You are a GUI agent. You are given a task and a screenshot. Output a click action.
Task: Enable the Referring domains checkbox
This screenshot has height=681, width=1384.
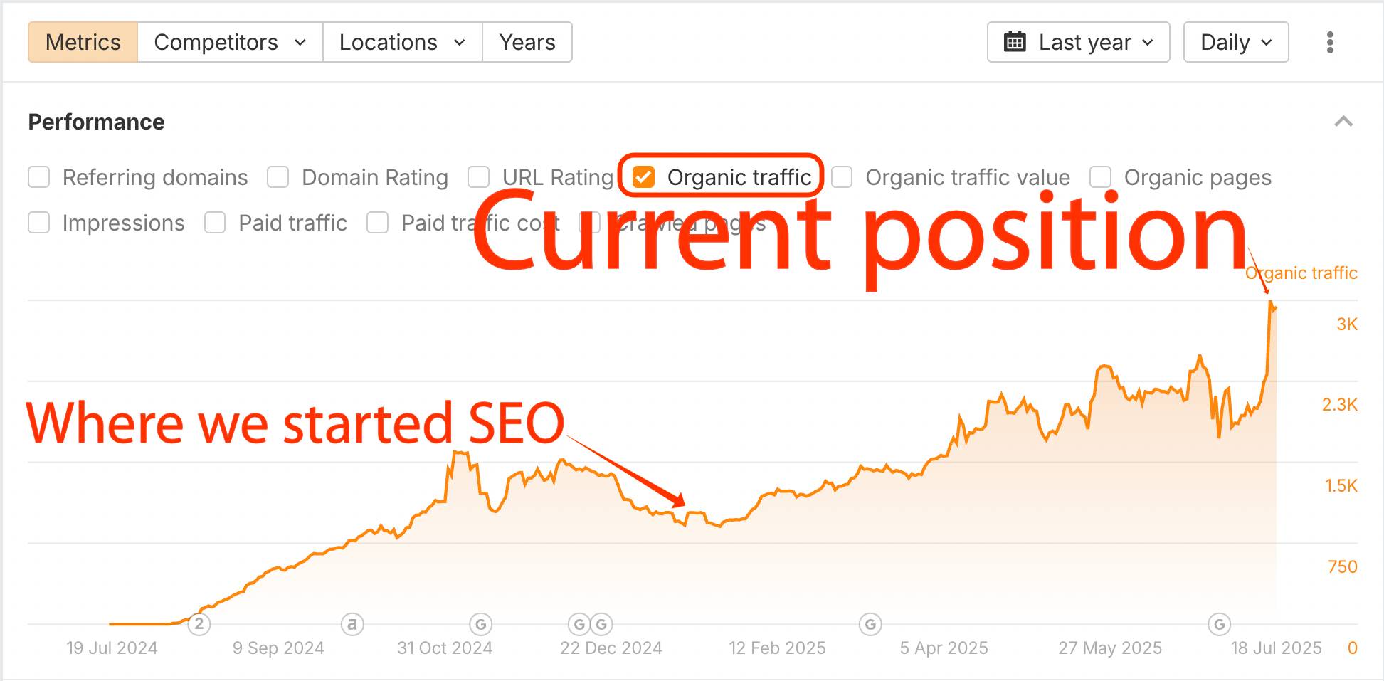pyautogui.click(x=39, y=177)
